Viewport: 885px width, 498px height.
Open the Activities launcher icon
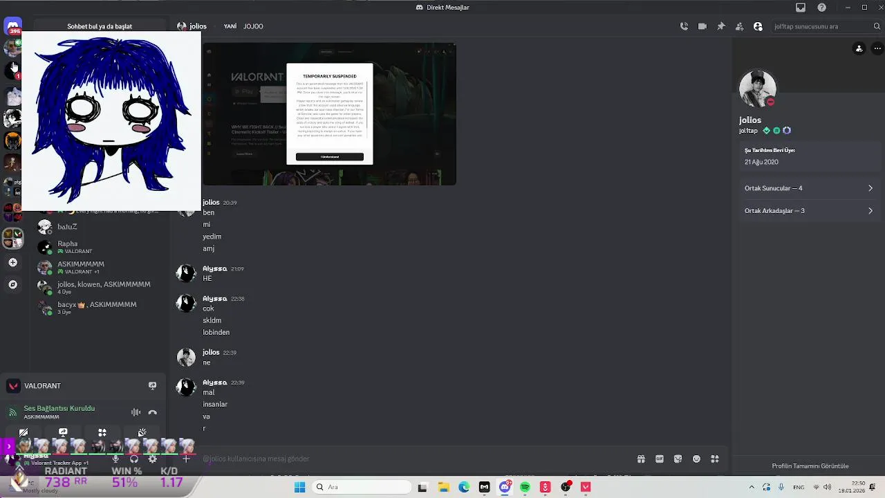coord(102,432)
